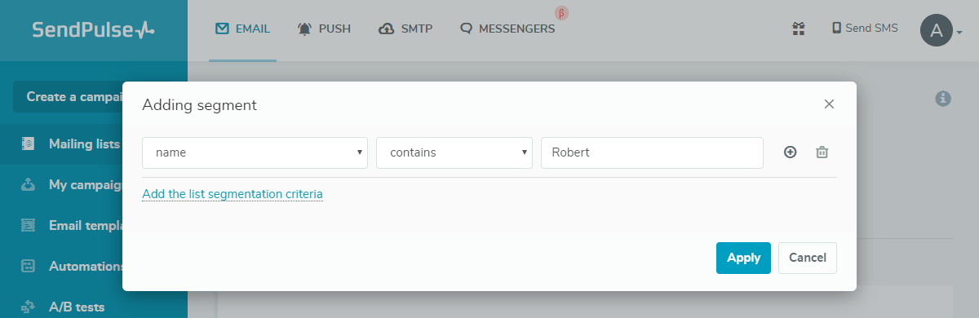Open the MESSENGERS tab
Screen dimensions: 979x318
[507, 29]
